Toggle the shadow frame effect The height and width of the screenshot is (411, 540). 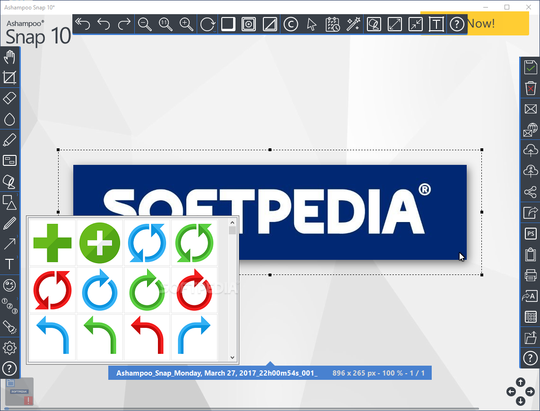click(228, 24)
